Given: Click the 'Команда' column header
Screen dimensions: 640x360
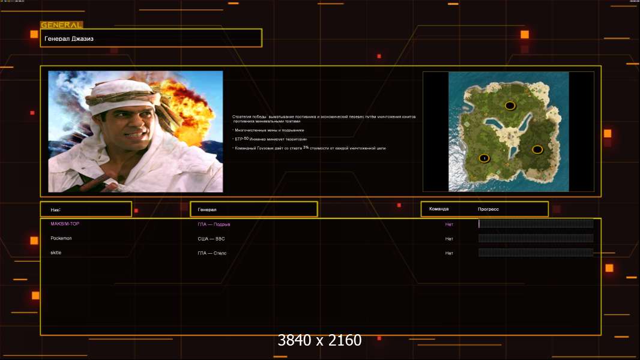Looking at the screenshot, I should tap(439, 209).
